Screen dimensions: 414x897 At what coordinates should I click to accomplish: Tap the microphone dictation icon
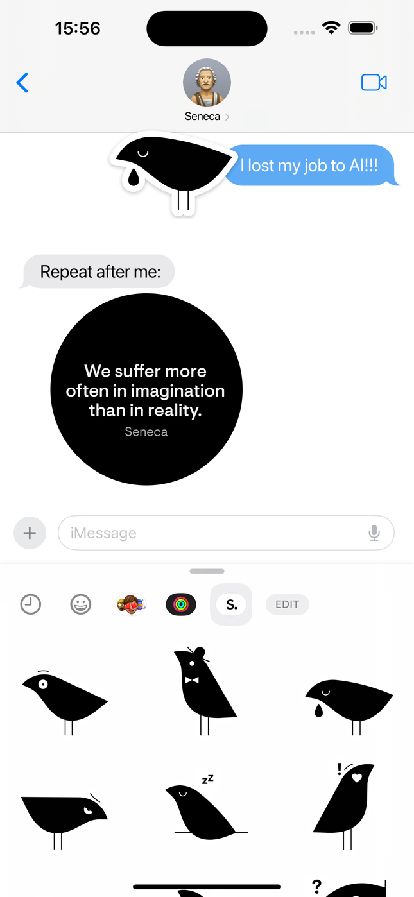374,533
